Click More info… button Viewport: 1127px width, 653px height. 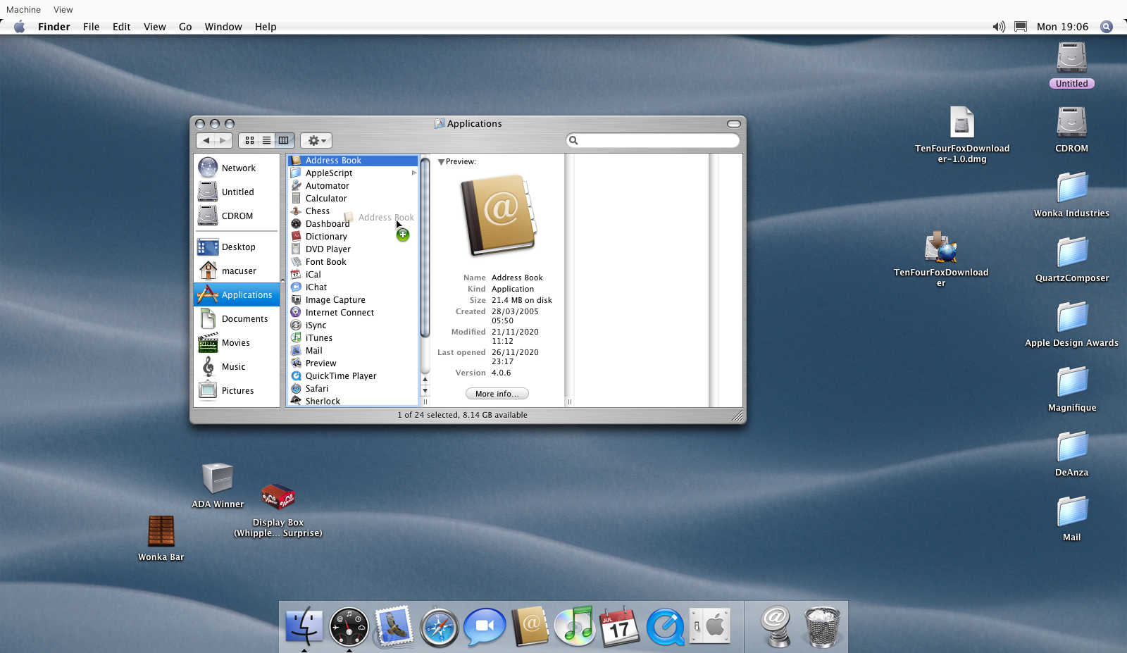click(497, 394)
